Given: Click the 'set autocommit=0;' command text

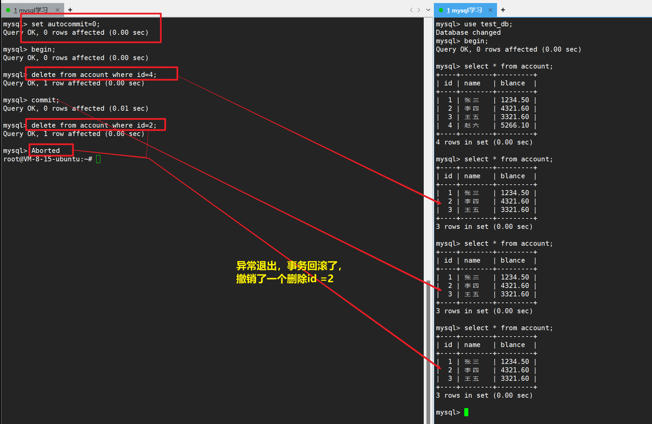Looking at the screenshot, I should pyautogui.click(x=66, y=24).
